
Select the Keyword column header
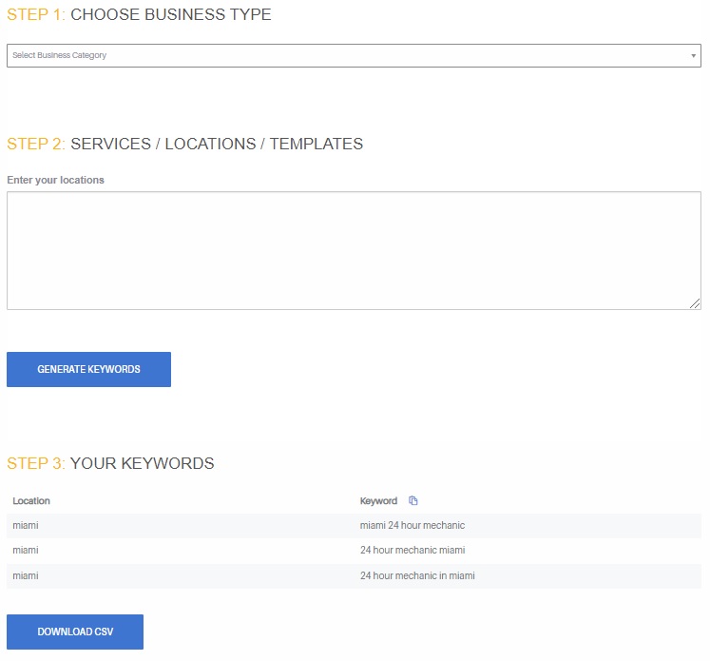point(378,500)
